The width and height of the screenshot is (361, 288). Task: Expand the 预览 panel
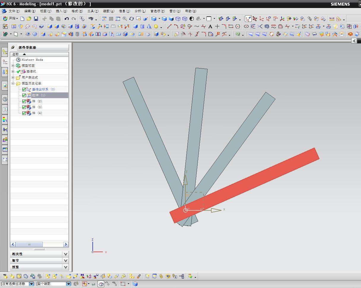click(x=66, y=267)
